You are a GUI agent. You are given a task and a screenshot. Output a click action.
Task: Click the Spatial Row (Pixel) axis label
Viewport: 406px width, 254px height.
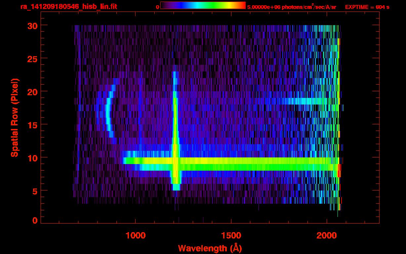coord(15,117)
